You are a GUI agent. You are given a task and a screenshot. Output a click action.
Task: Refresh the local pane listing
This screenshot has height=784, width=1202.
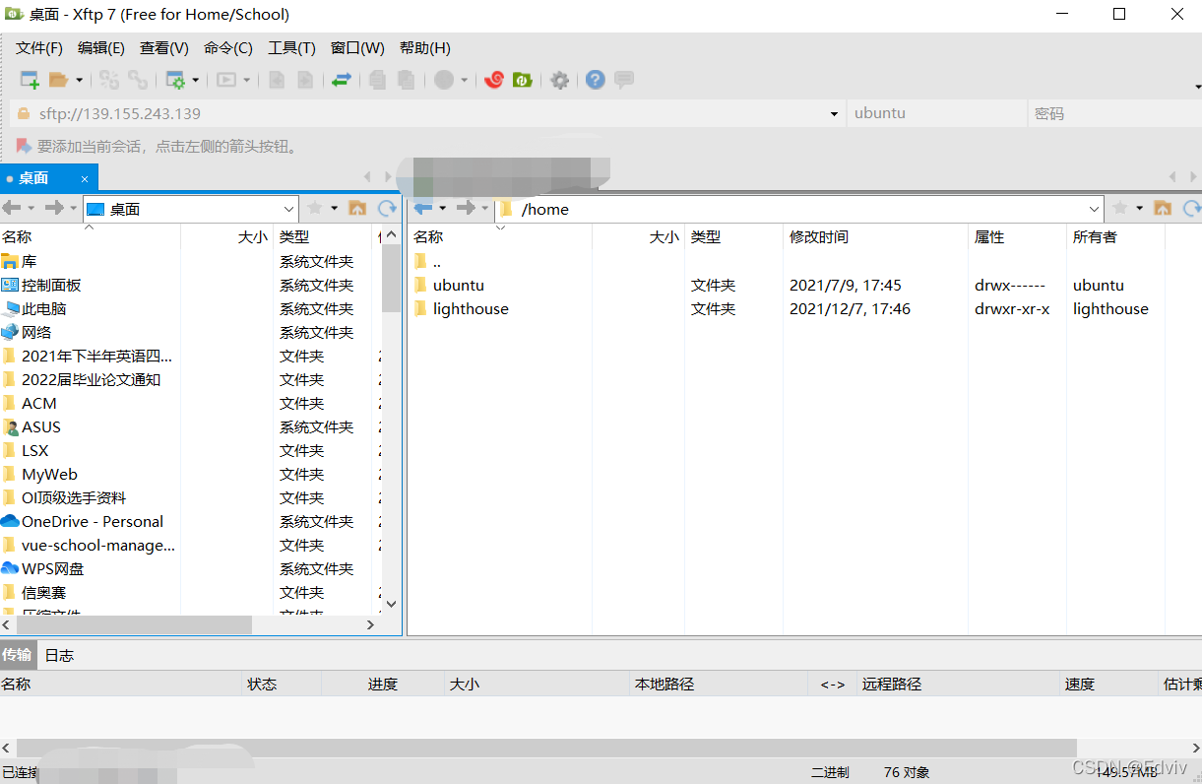pos(387,208)
